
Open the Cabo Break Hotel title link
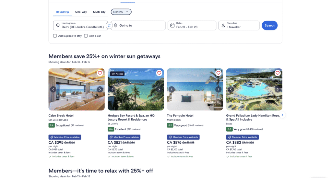(61, 116)
